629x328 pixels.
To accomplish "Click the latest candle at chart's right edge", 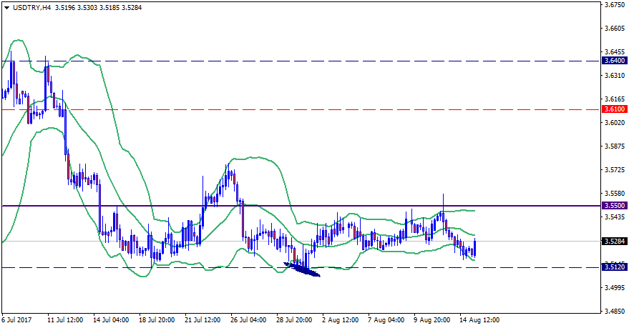I will (474, 248).
